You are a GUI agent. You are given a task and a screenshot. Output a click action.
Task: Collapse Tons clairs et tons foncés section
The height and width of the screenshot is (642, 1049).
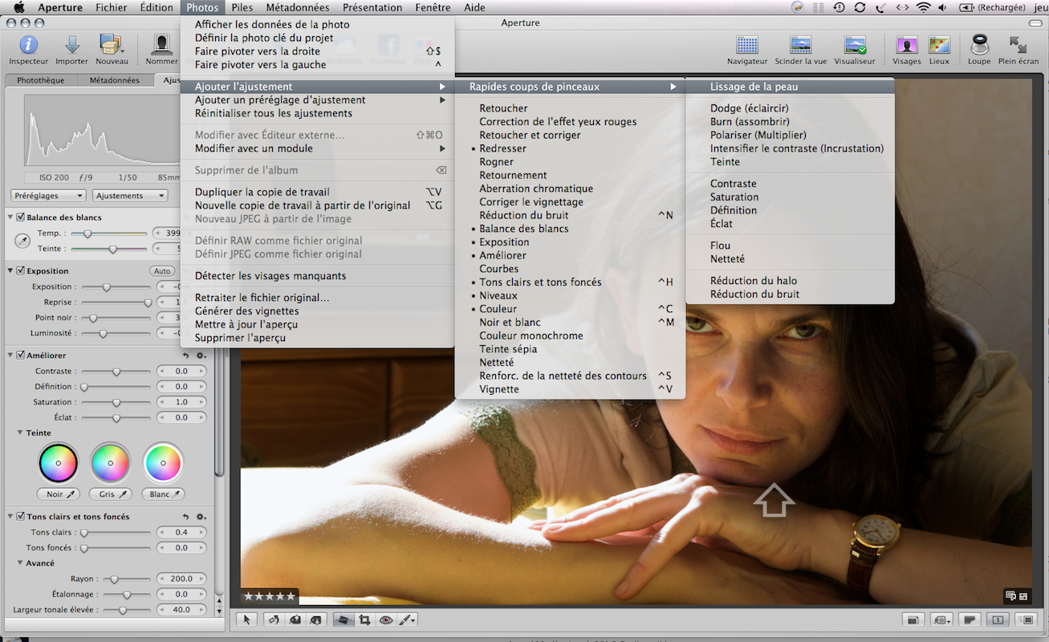point(10,517)
